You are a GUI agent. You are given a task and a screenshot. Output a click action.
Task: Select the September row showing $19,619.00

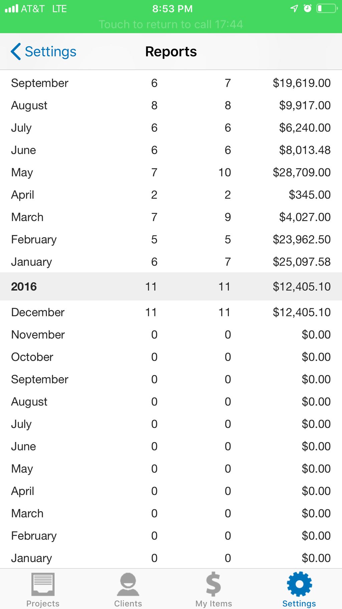pos(171,83)
